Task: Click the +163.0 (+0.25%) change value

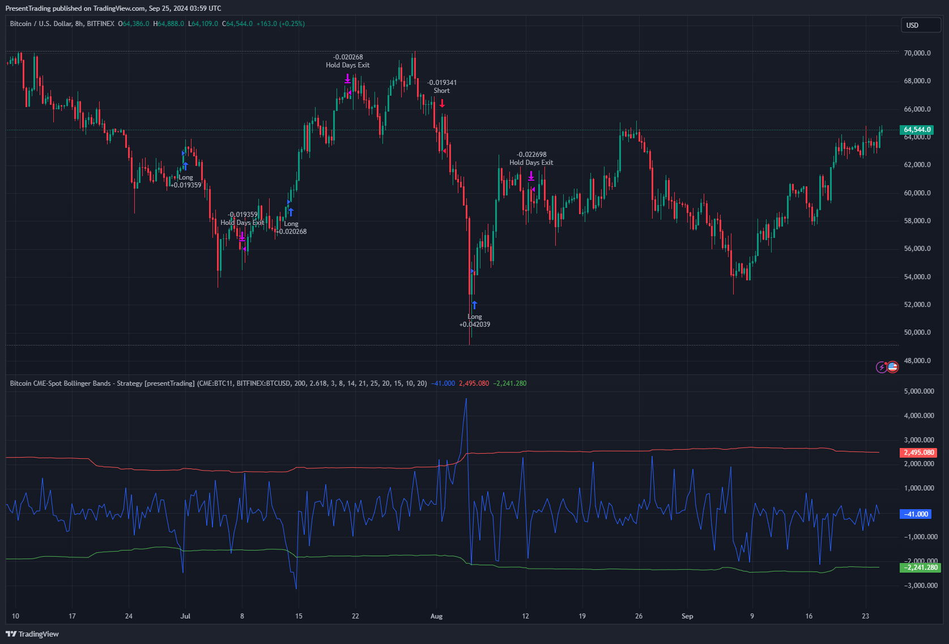Action: tap(280, 24)
